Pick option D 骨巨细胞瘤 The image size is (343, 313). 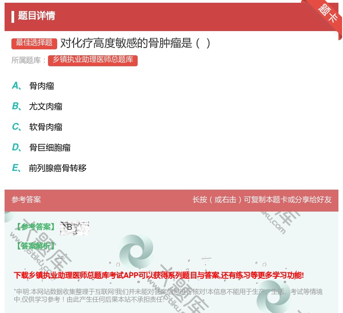click(41, 148)
